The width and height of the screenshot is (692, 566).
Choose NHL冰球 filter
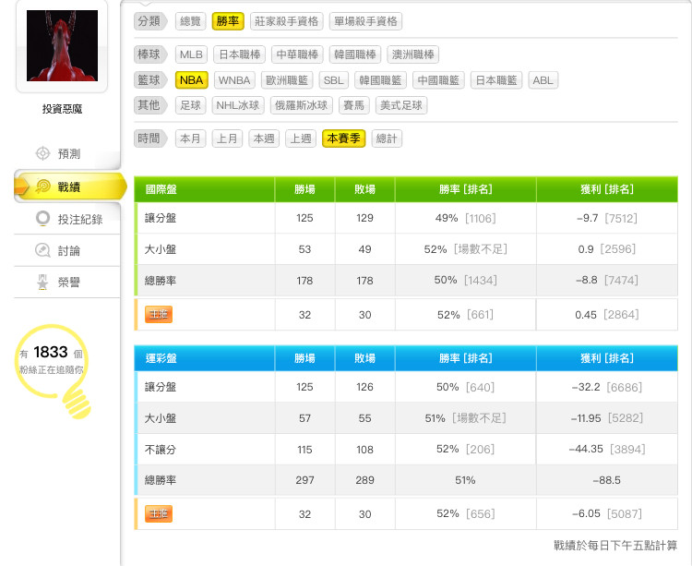tap(238, 105)
